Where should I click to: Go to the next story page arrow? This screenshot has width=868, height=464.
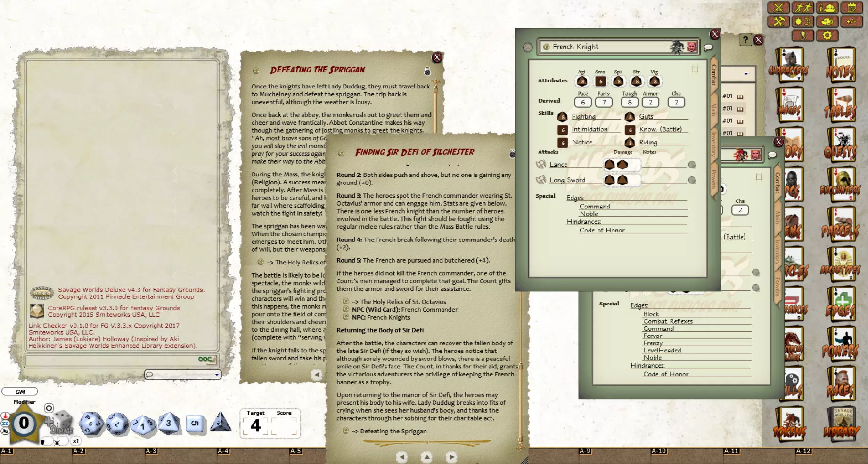pos(451,457)
